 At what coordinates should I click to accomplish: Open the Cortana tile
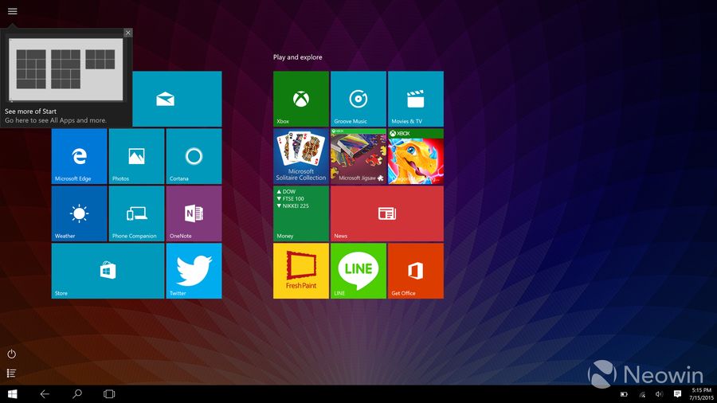click(x=194, y=156)
